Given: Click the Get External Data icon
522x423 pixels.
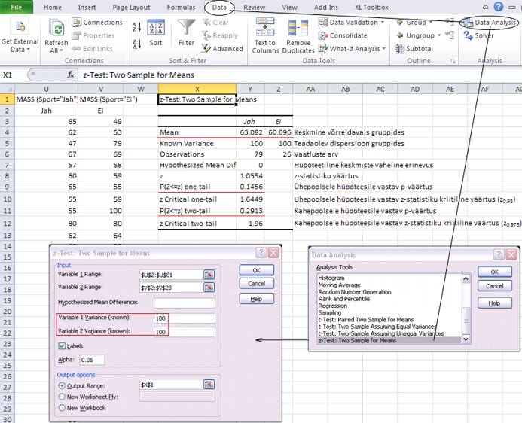Looking at the screenshot, I should pos(20,28).
